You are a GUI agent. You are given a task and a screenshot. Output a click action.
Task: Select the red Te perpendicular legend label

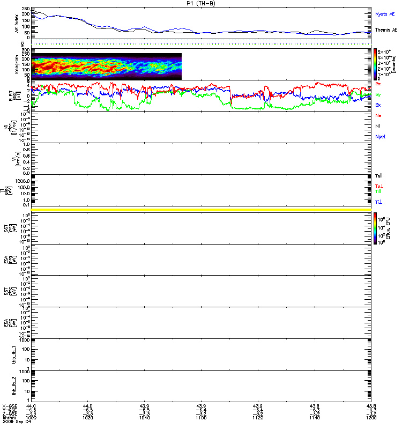point(379,186)
